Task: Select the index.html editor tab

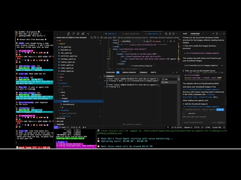Action: point(152,34)
